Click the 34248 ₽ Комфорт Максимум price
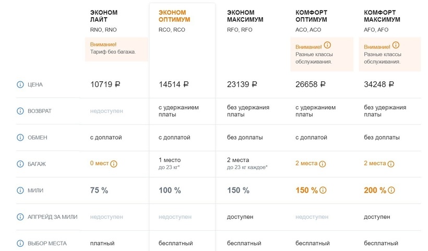 coord(379,84)
